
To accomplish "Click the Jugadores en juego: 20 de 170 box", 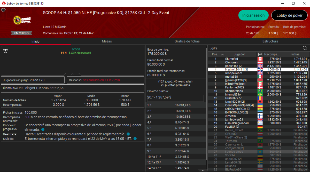I will click(x=33, y=80).
